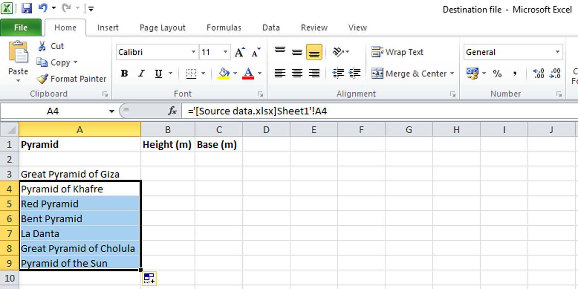Decrease font size with Shrink Font
This screenshot has height=289, width=578.
[x=256, y=52]
